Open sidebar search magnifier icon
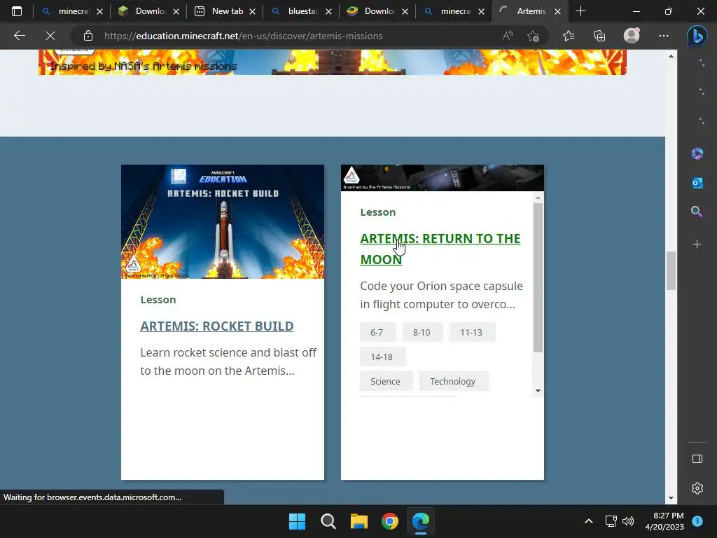The image size is (717, 538). click(697, 212)
